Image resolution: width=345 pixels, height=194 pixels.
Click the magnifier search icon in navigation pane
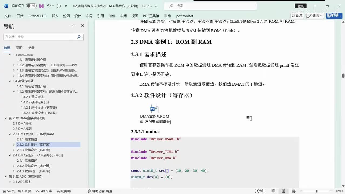tap(79, 37)
